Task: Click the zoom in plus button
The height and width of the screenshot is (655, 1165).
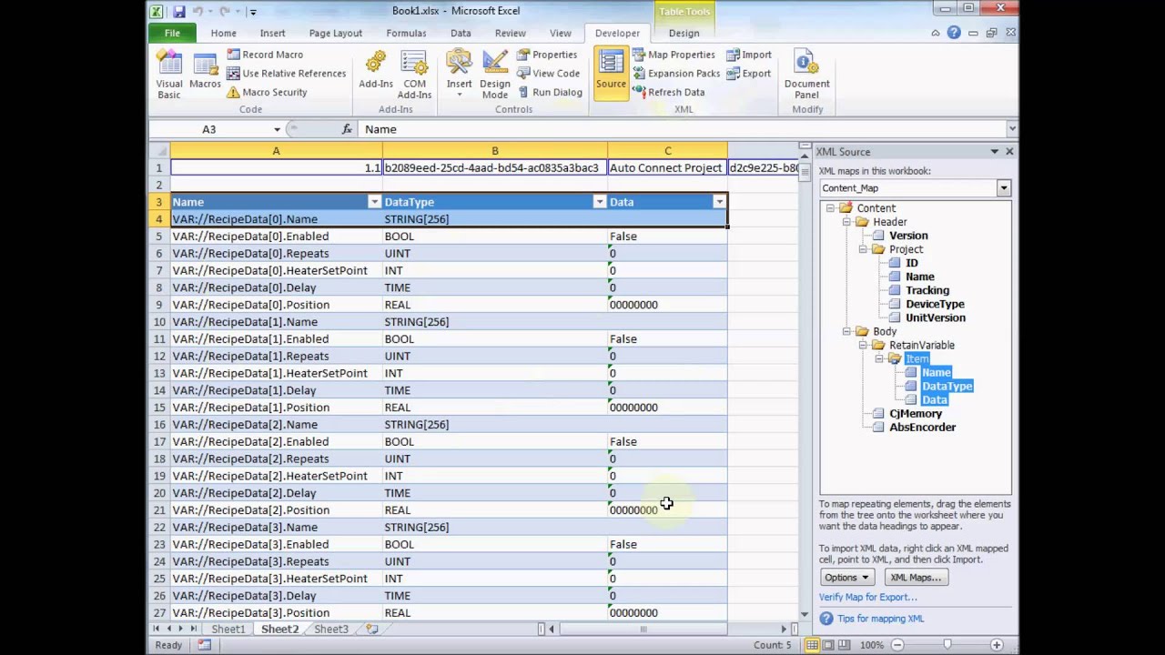Action: (997, 645)
